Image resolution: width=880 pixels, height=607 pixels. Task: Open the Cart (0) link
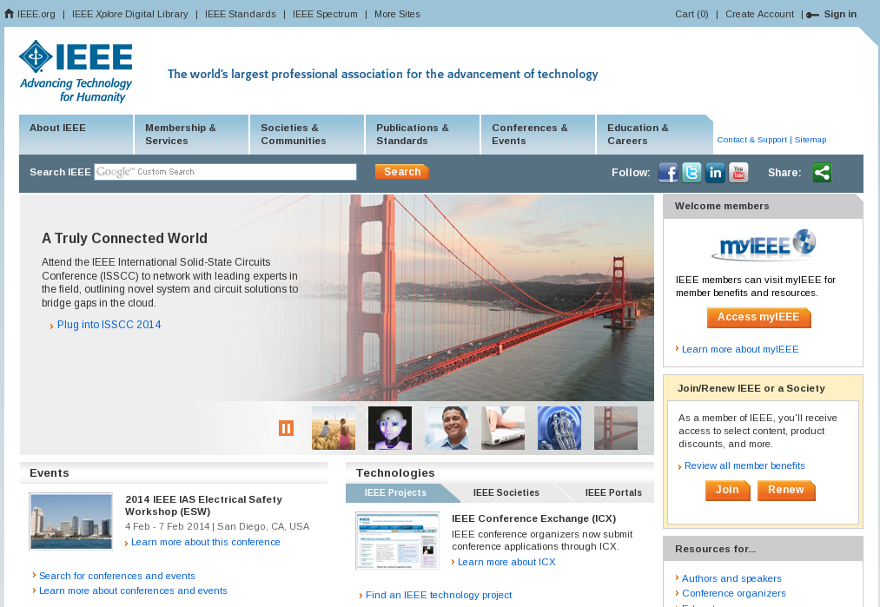coord(692,14)
